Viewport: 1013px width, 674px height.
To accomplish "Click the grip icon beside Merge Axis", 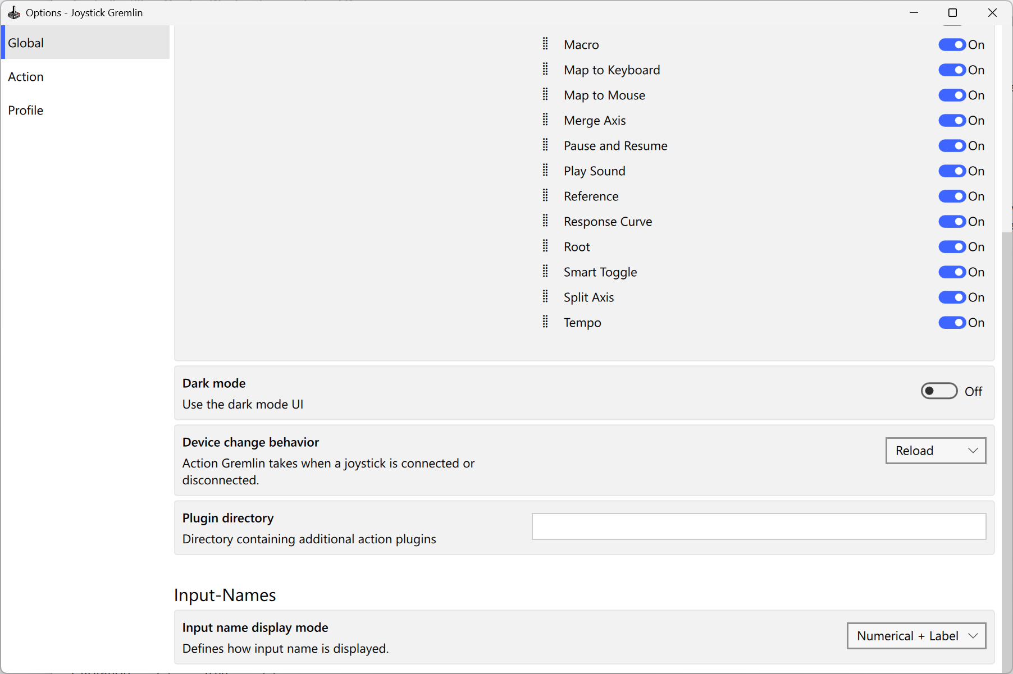I will pos(545,120).
